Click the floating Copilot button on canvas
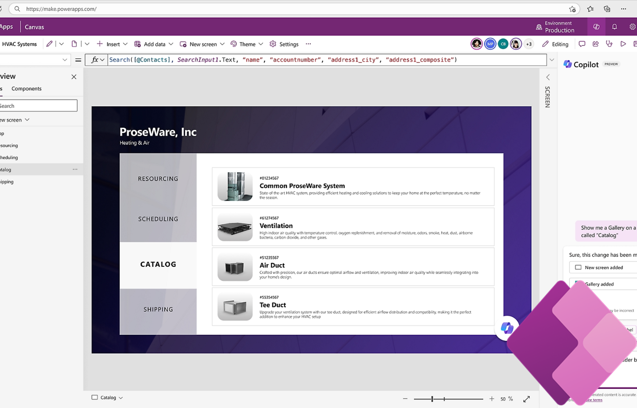This screenshot has height=408, width=637. [507, 328]
